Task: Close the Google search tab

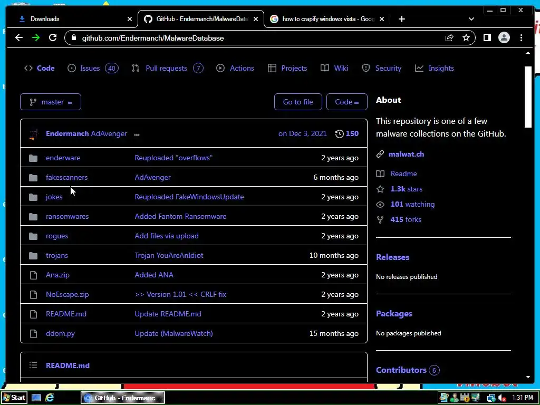Action: coord(381,19)
